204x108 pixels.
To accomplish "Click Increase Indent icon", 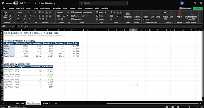I will pos(43,19).
